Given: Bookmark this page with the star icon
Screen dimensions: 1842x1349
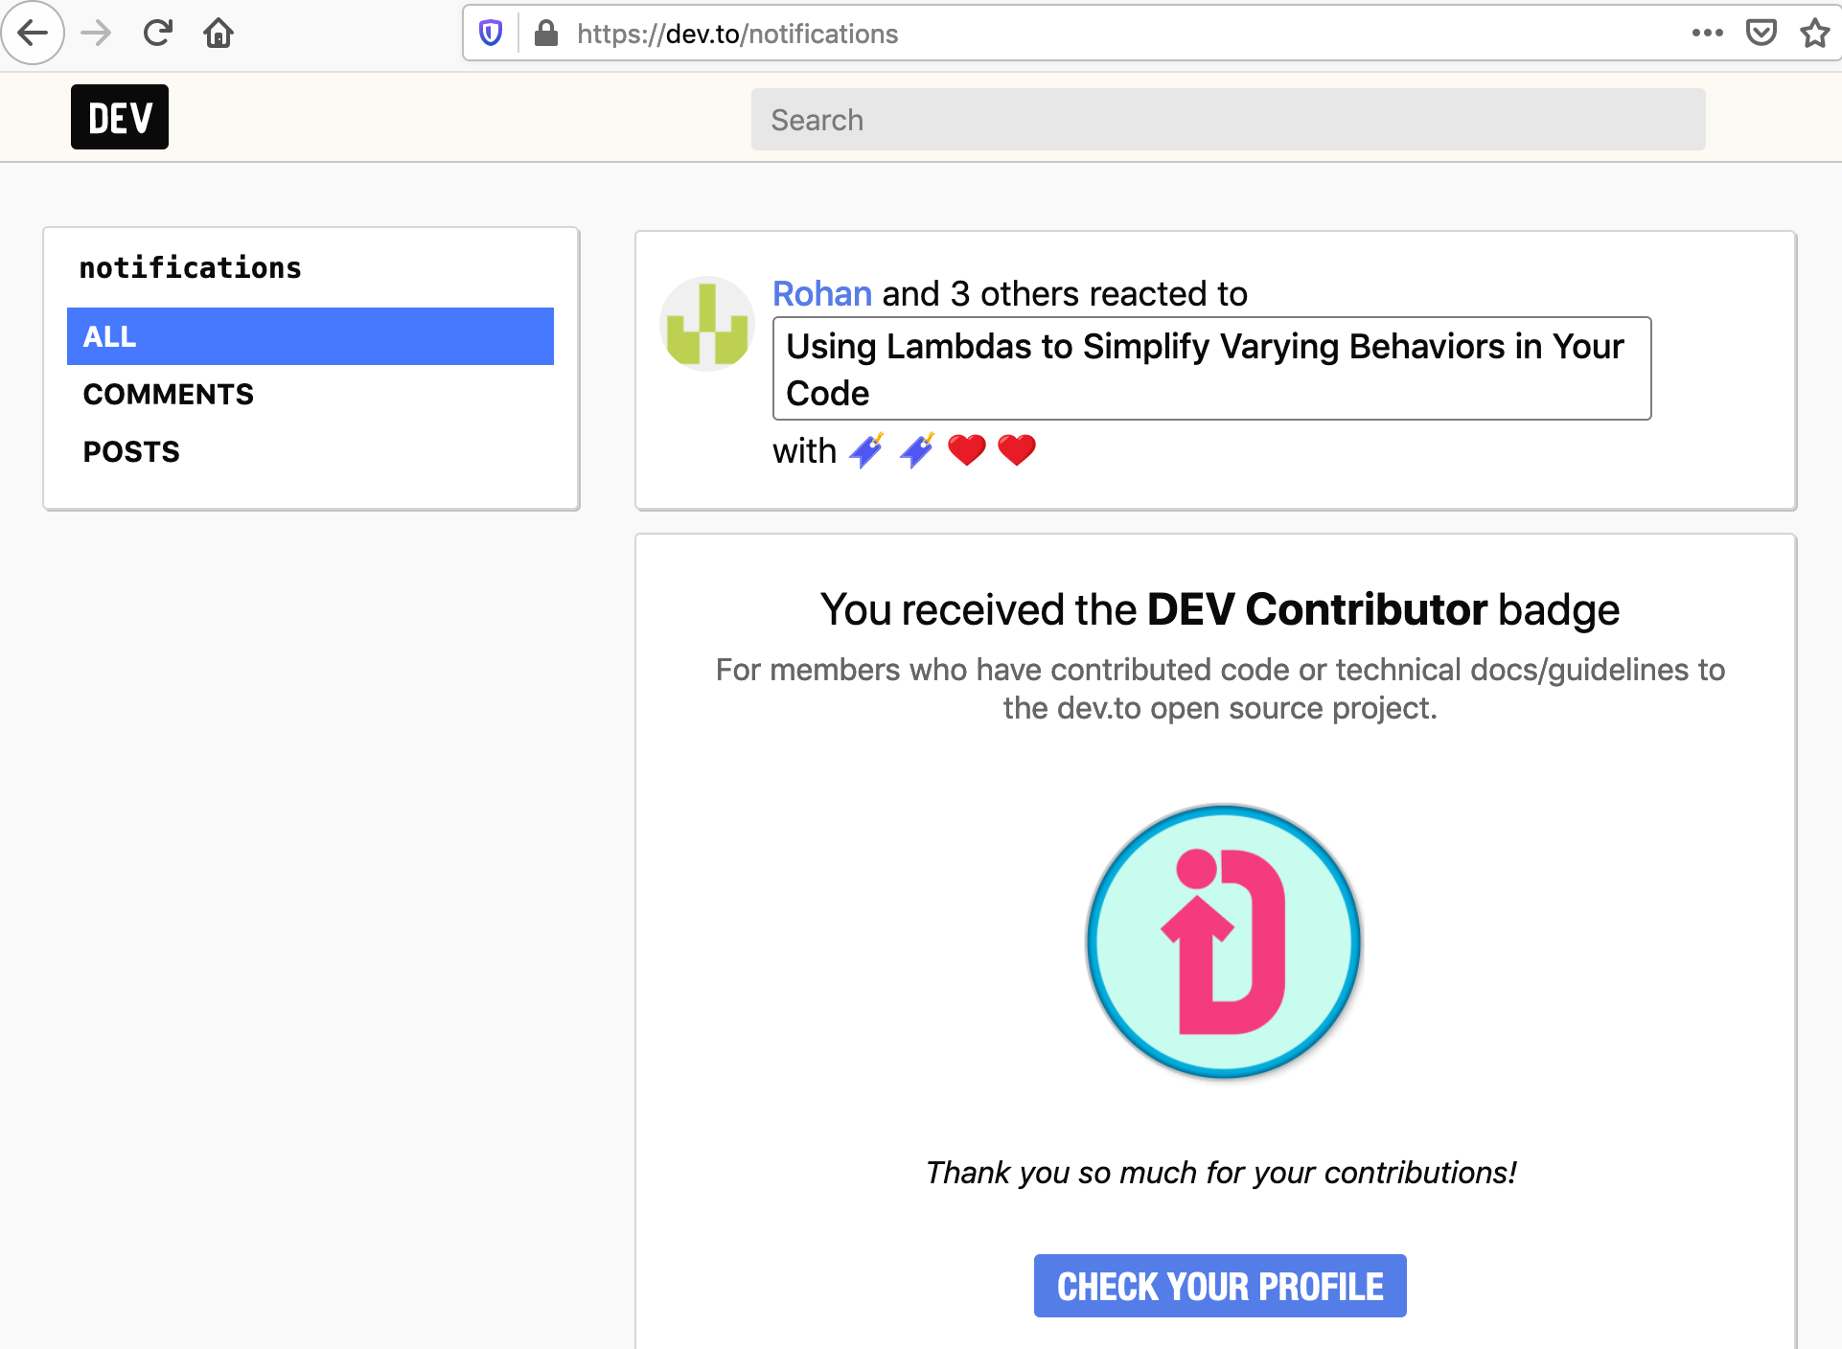Looking at the screenshot, I should click(1814, 34).
